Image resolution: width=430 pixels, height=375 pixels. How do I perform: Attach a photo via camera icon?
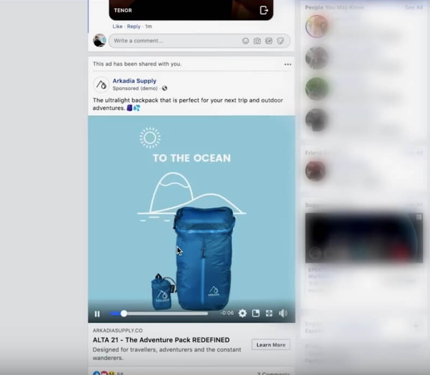(x=257, y=41)
